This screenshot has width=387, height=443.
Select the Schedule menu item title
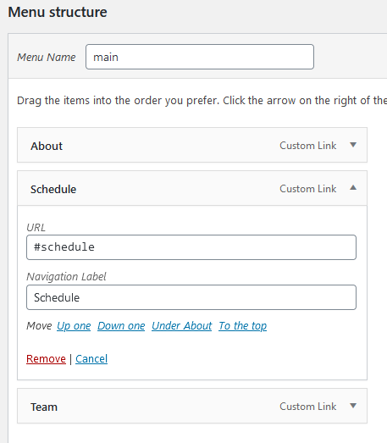point(53,189)
